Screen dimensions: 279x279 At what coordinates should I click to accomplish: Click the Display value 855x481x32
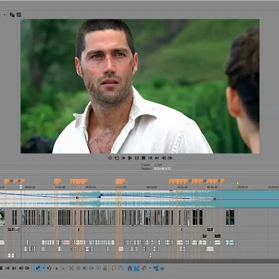click(162, 169)
